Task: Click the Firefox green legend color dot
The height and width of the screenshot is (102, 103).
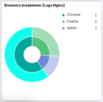Action: [63, 22]
